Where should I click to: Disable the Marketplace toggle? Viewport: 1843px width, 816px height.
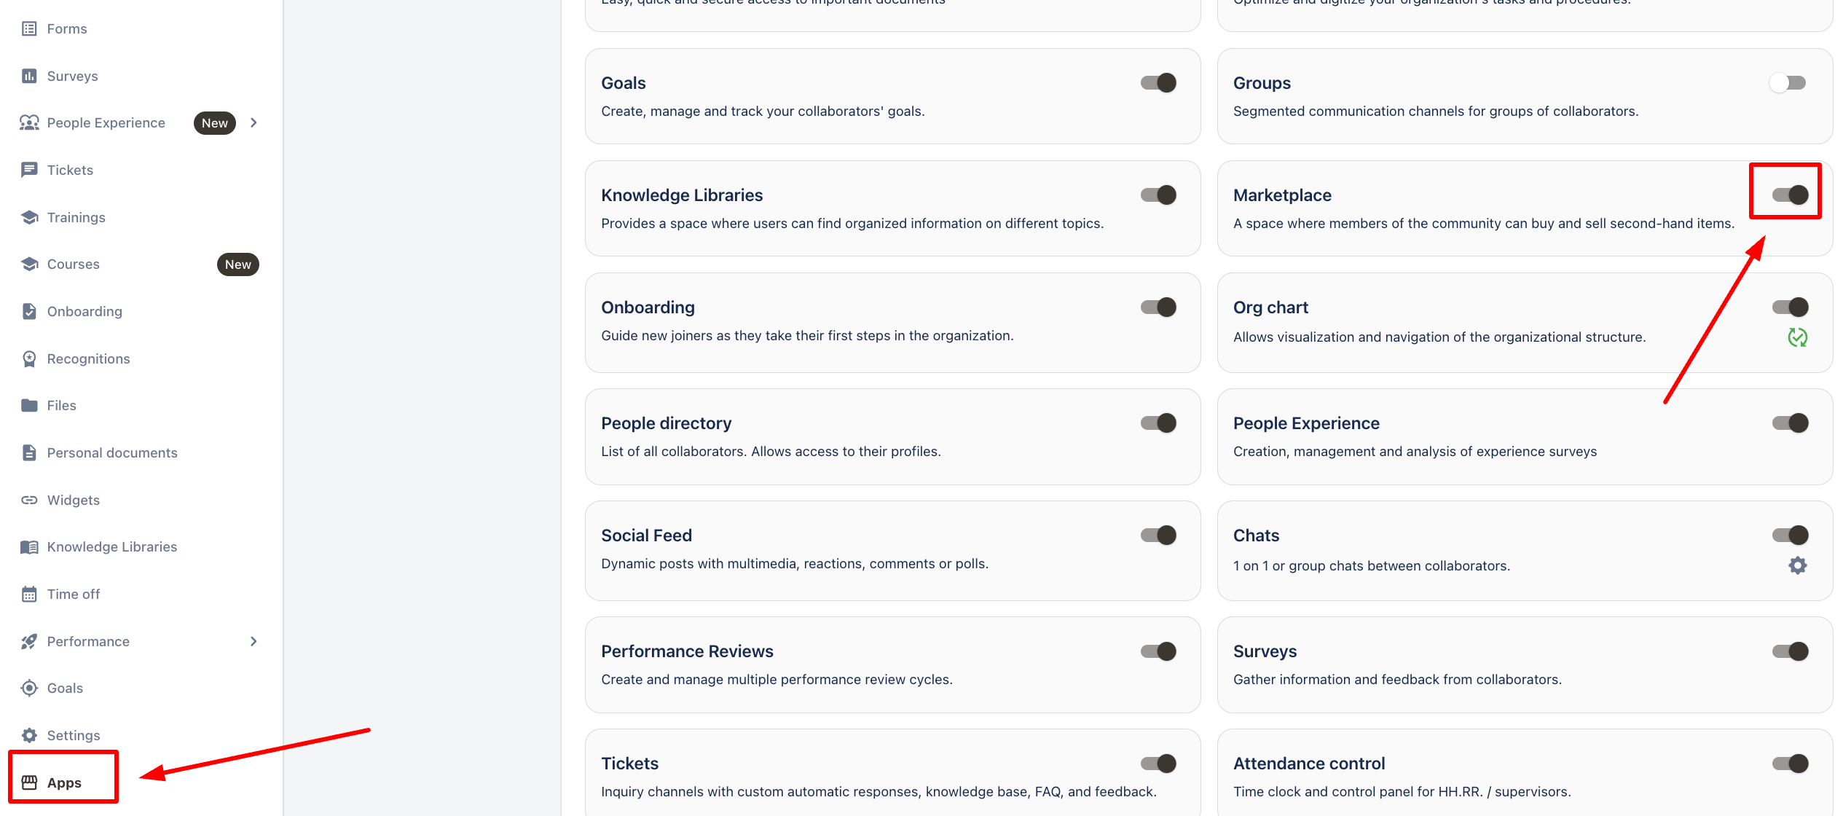(x=1790, y=195)
